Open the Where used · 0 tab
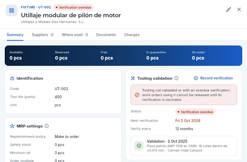This screenshot has width=247, height=162. pos(75,35)
